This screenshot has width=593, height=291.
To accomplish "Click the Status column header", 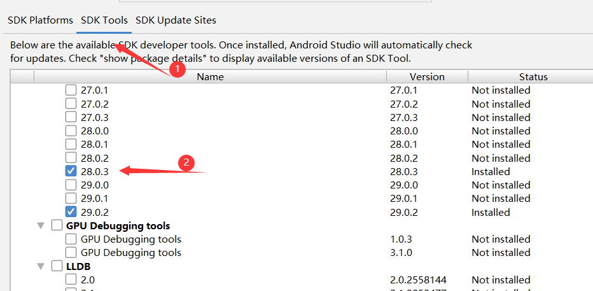I will click(533, 77).
